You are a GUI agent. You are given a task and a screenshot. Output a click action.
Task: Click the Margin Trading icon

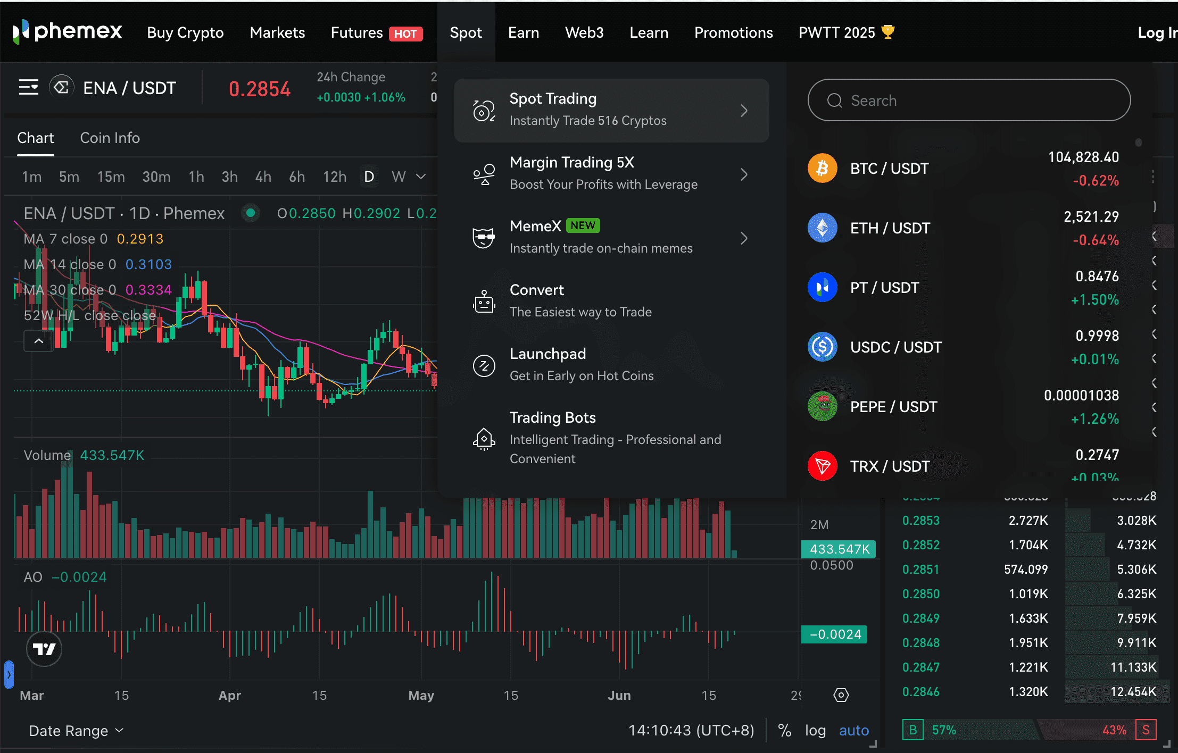tap(484, 174)
